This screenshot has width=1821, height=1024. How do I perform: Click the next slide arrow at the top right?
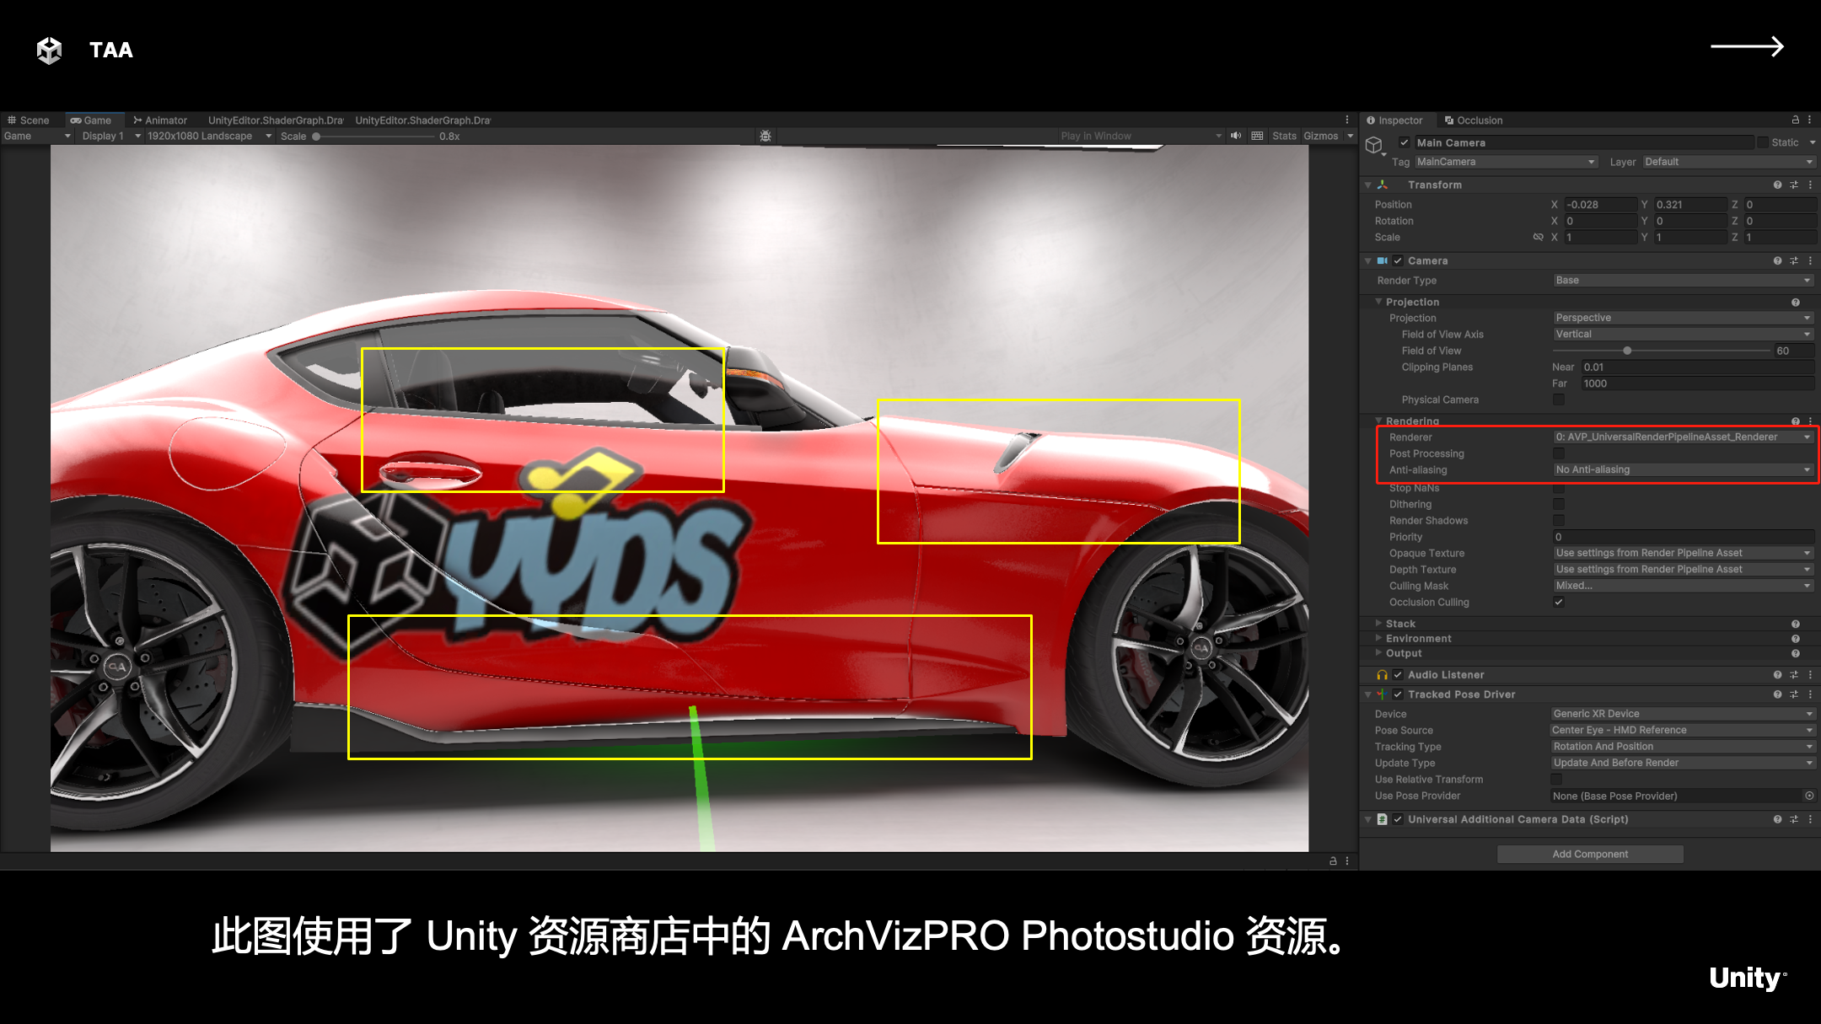tap(1747, 47)
